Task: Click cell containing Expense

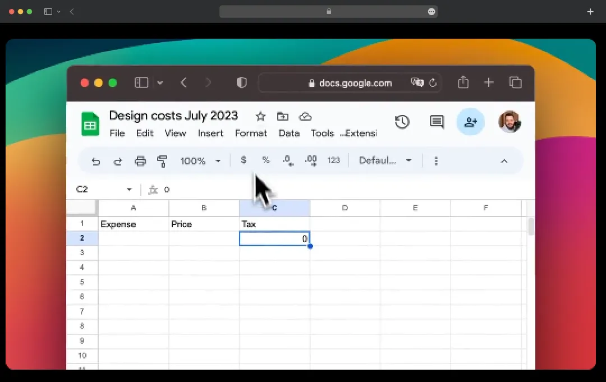Action: [134, 224]
